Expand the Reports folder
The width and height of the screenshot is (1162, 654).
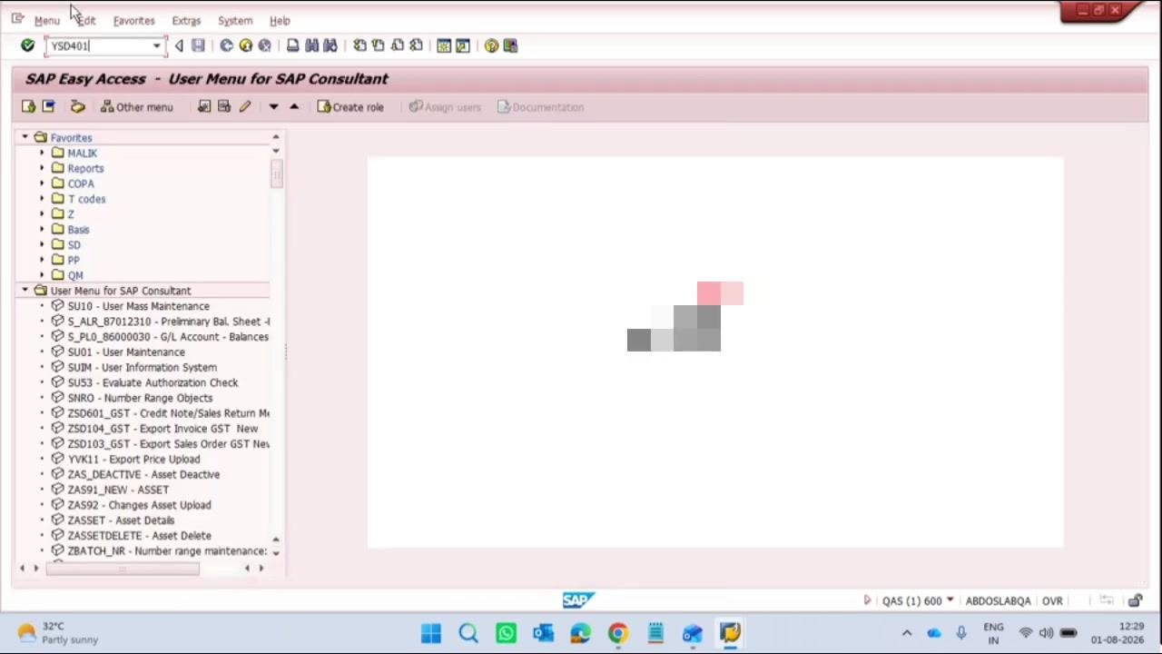pos(42,168)
